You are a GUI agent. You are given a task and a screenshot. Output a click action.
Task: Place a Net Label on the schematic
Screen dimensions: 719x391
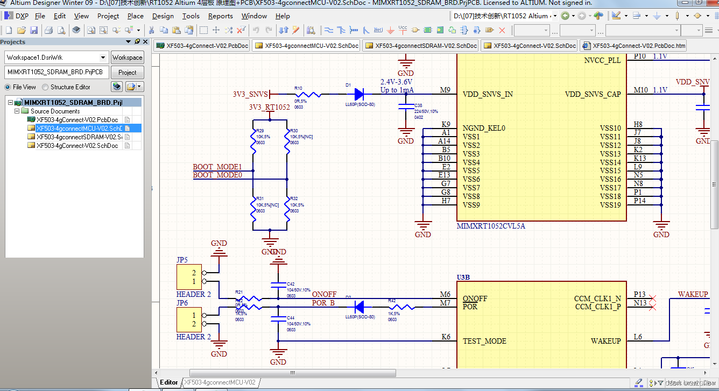click(x=378, y=30)
